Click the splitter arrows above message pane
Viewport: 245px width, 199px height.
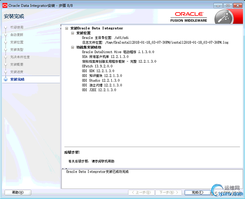(65, 169)
